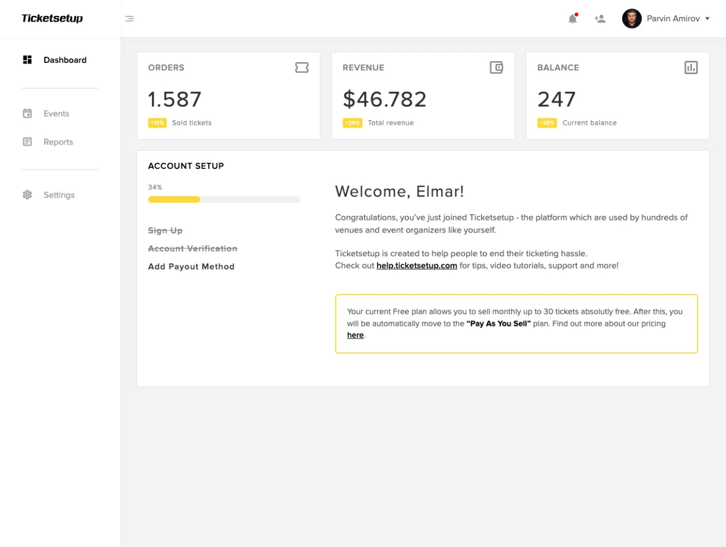
Task: Click the Ticketsetup logo
Action: click(x=52, y=18)
